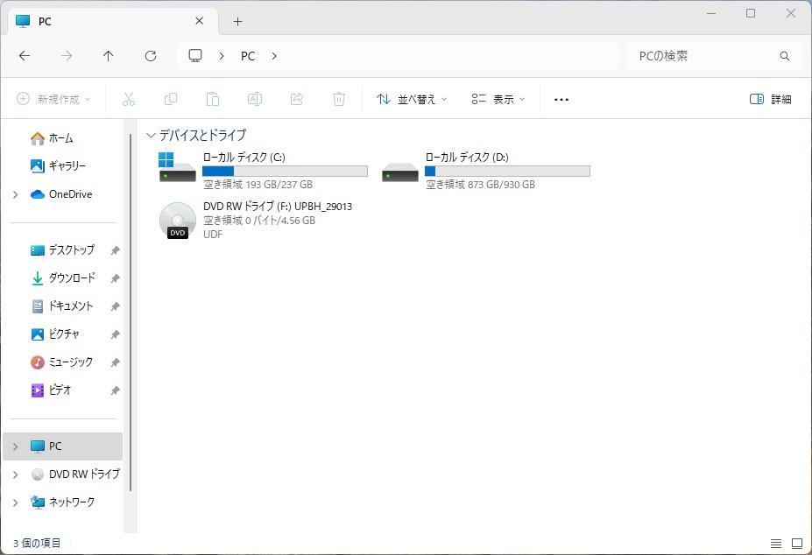Click PC breadcrumb in address bar
Viewport: 812px width, 555px height.
point(248,56)
